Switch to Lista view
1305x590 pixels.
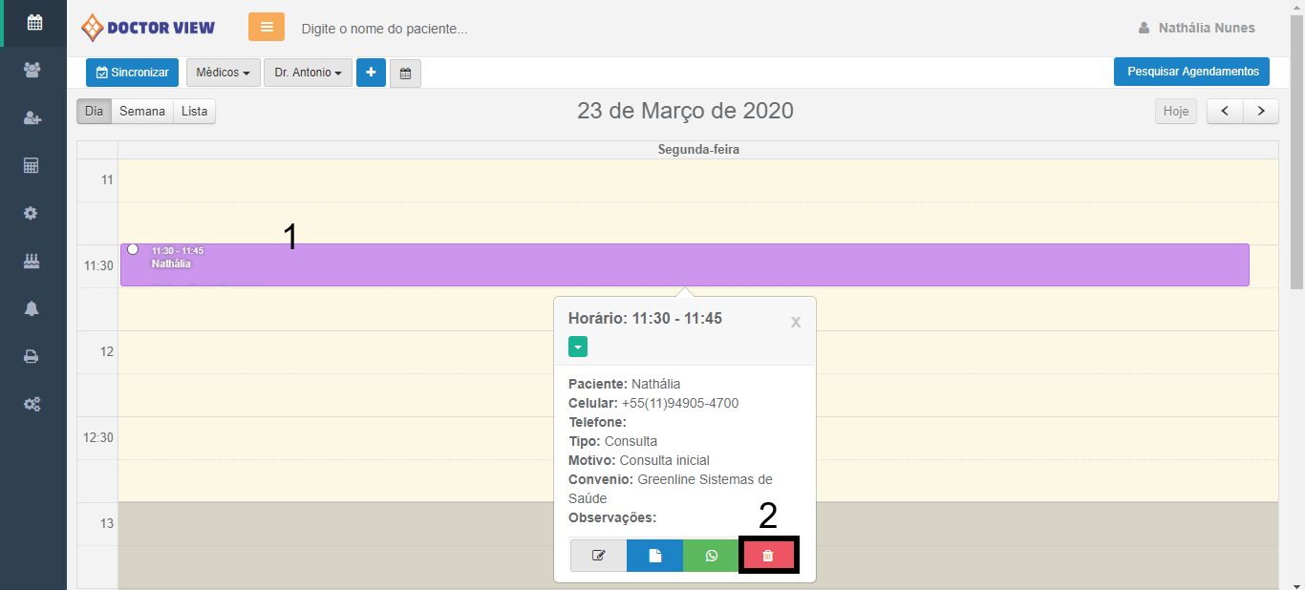[194, 112]
